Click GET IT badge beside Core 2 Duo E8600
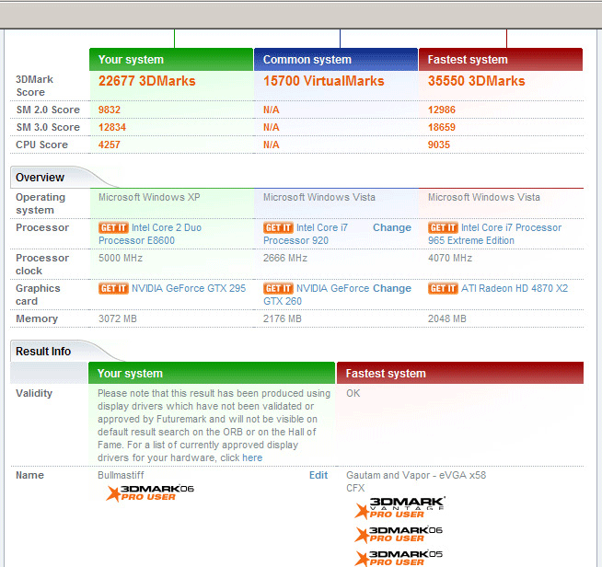 click(113, 227)
